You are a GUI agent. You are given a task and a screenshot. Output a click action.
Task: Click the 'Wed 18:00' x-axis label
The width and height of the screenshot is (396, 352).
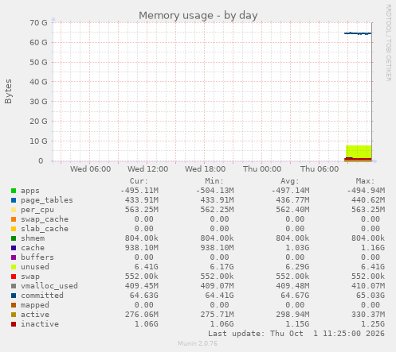[x=205, y=169]
